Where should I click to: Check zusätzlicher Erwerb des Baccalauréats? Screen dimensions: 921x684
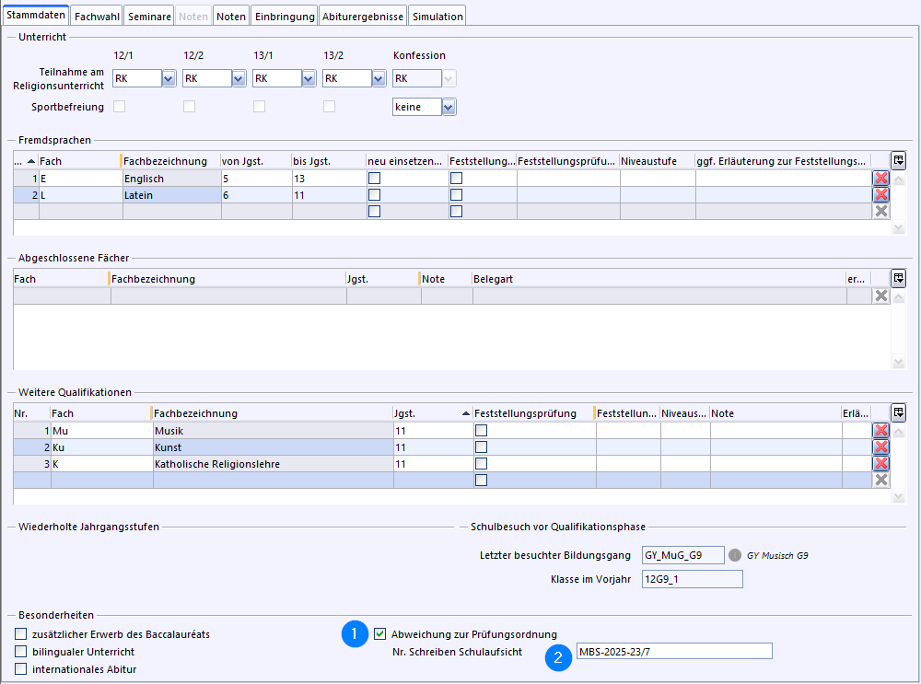coord(21,634)
